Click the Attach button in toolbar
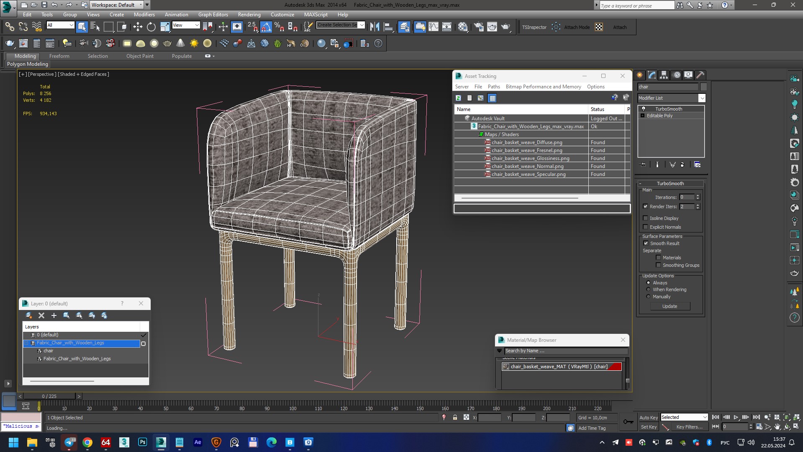The width and height of the screenshot is (803, 452). [x=620, y=27]
